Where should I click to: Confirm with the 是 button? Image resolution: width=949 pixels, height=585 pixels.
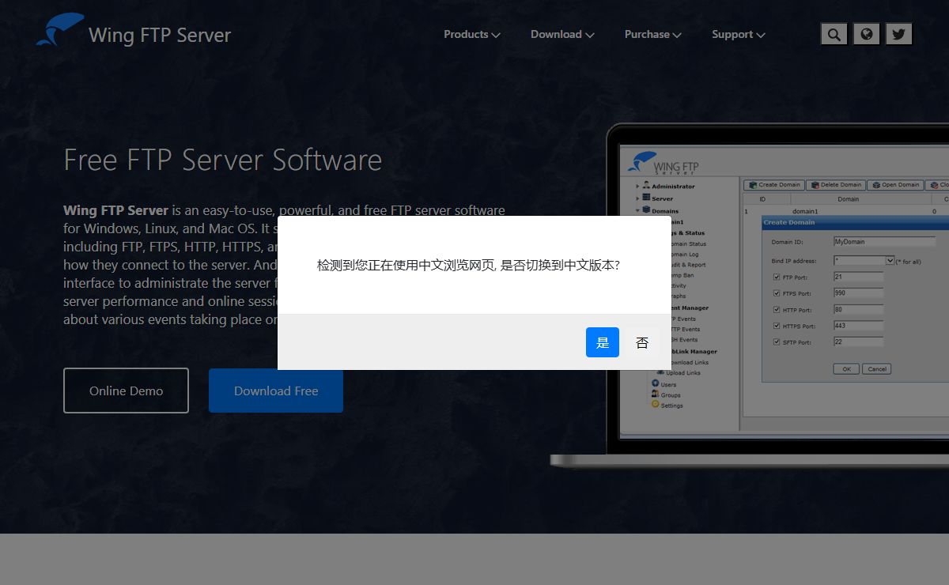click(603, 342)
